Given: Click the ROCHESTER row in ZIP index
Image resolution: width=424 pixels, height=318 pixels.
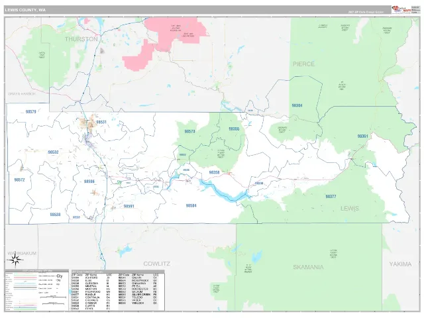Looking at the screenshot, I should click(x=138, y=289).
